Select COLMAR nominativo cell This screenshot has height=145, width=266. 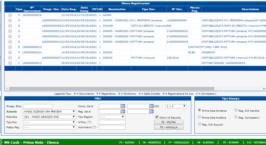coord(117,26)
